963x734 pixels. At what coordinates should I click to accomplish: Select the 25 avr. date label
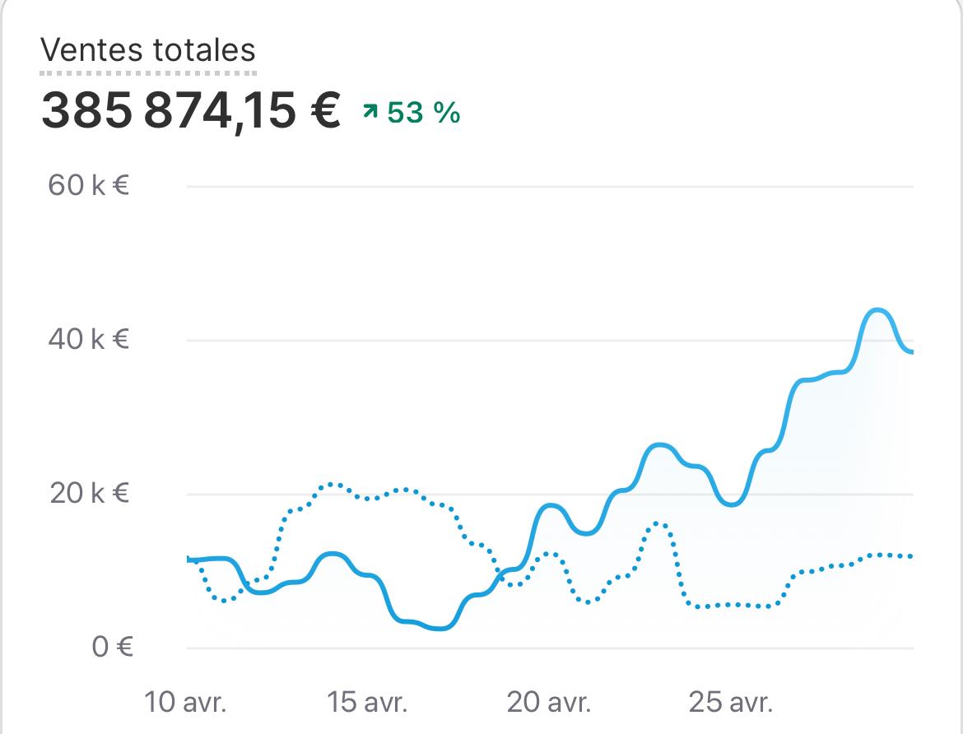[x=731, y=703]
